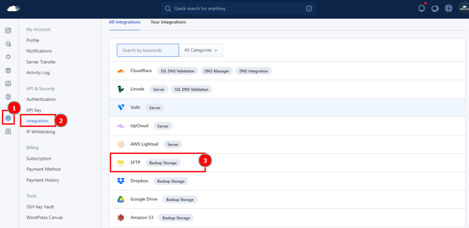The image size is (469, 228).
Task: Expand the All Categories dropdown
Action: tap(201, 50)
